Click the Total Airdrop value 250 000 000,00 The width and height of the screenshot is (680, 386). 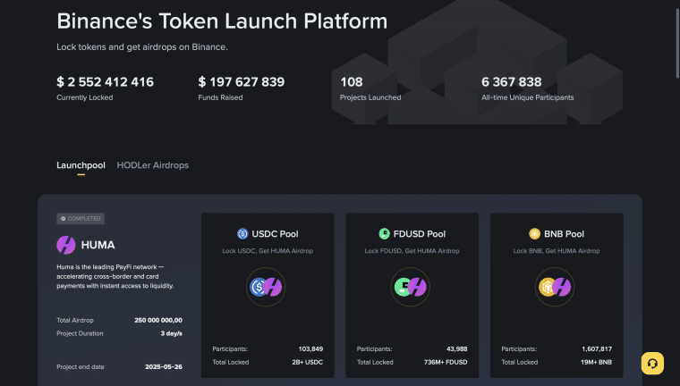tap(158, 320)
